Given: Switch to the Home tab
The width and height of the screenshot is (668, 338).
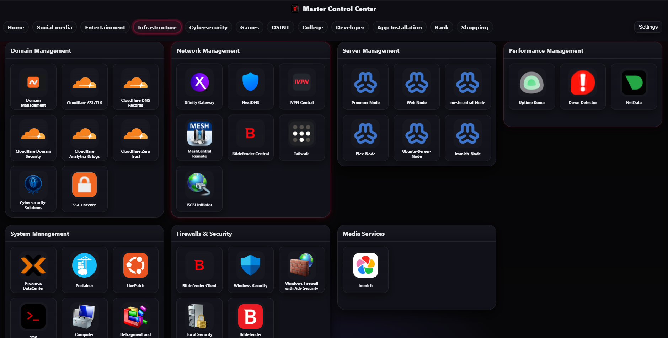Looking at the screenshot, I should (16, 27).
